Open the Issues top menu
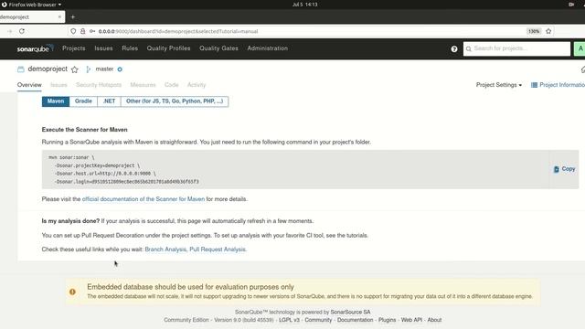This screenshot has height=329, width=585. tap(103, 48)
